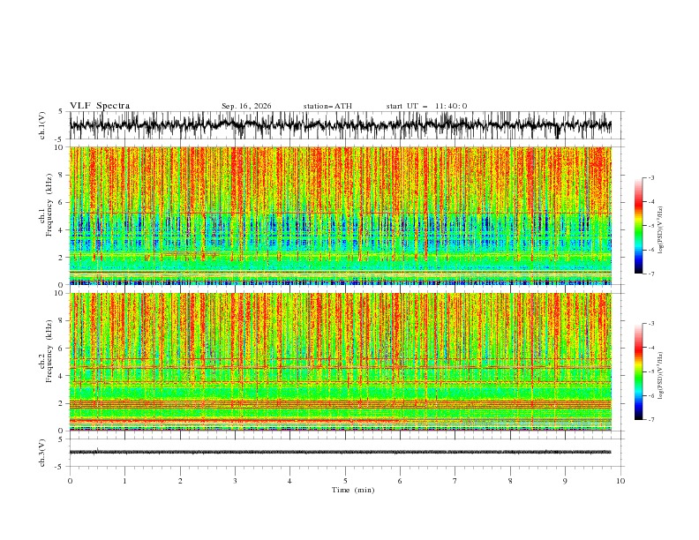Click the ch.1 log(PSD) colorbar label
The height and width of the screenshot is (540, 699).
[x=661, y=230]
